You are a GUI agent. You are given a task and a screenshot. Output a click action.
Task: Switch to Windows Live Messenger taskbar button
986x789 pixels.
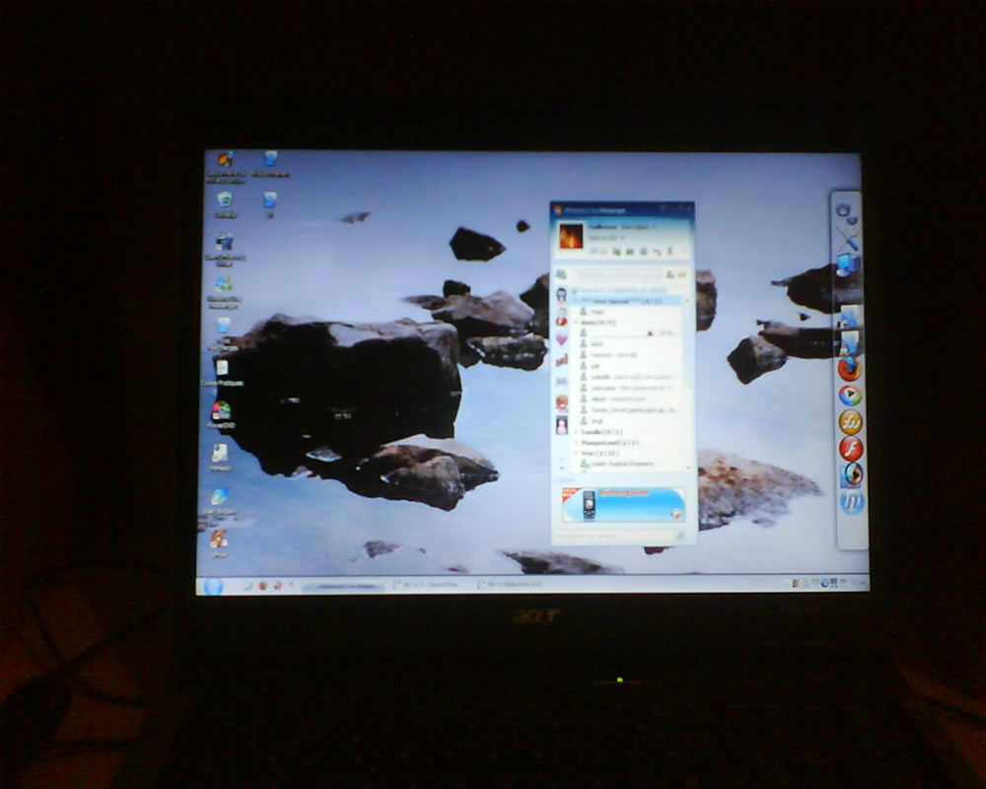point(343,587)
